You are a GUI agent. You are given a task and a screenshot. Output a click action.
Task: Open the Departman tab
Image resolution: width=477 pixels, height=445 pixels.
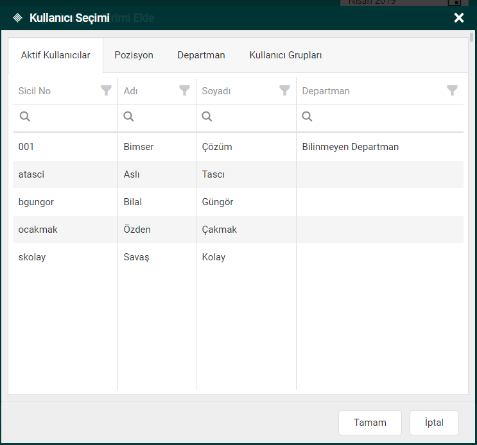tap(201, 55)
